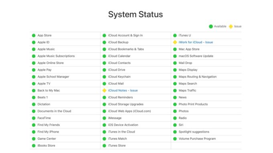Click the green status dot for Maps Display

175,70
